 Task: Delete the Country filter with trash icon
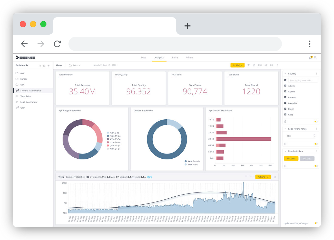tap(285, 121)
